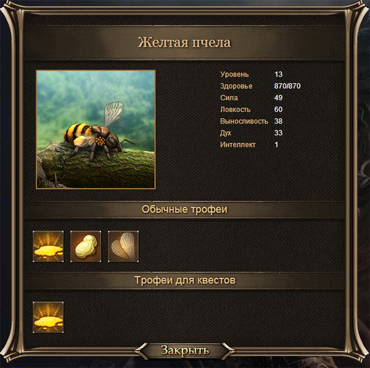The image size is (370, 368).
Task: Select the 870/870 health value
Action: [287, 86]
